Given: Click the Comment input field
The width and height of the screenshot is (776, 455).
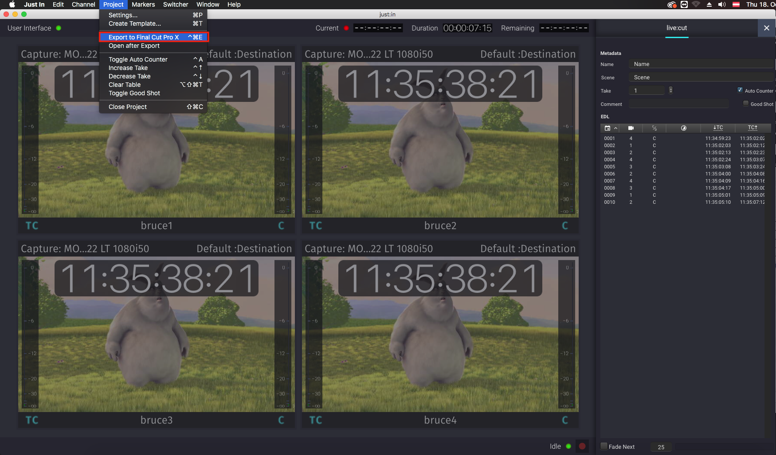Looking at the screenshot, I should click(679, 104).
